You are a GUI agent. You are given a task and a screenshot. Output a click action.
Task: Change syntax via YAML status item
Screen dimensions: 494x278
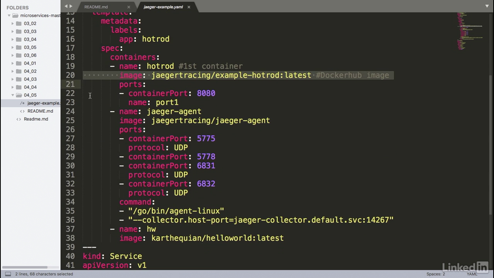pos(472,274)
